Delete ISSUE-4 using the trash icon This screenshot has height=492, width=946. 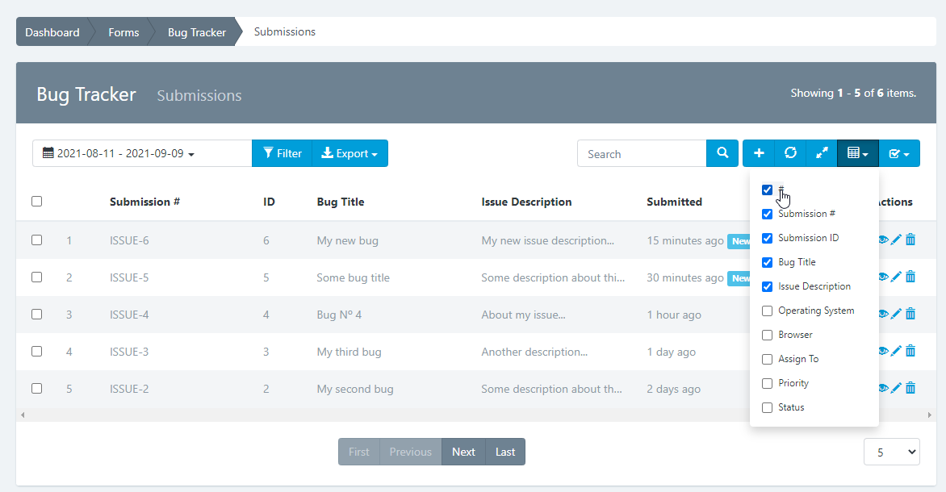click(x=910, y=314)
